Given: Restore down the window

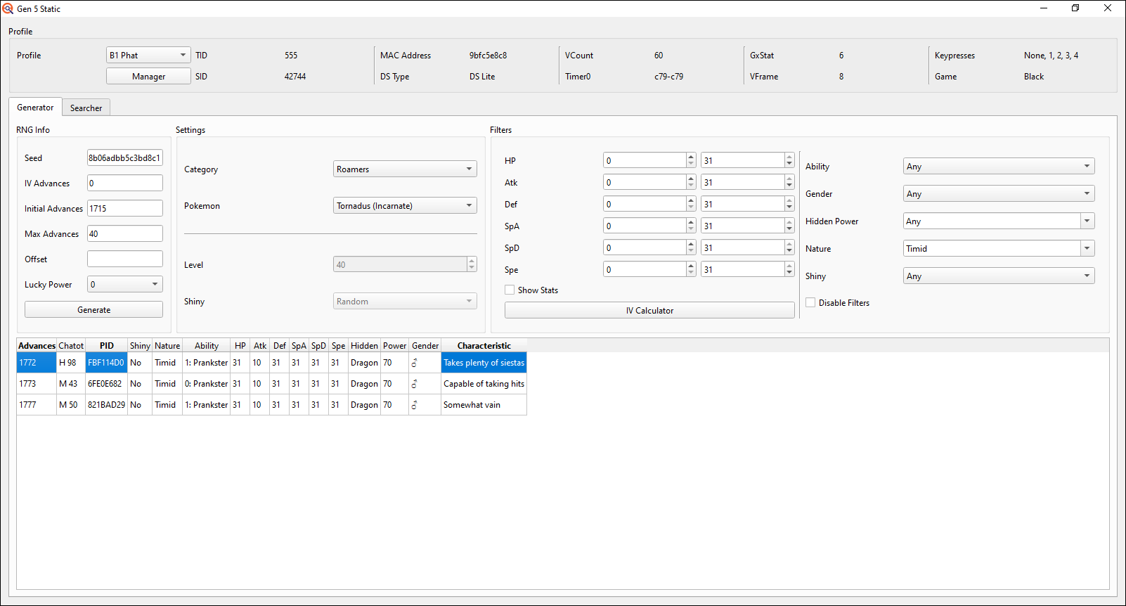Looking at the screenshot, I should click(1075, 8).
